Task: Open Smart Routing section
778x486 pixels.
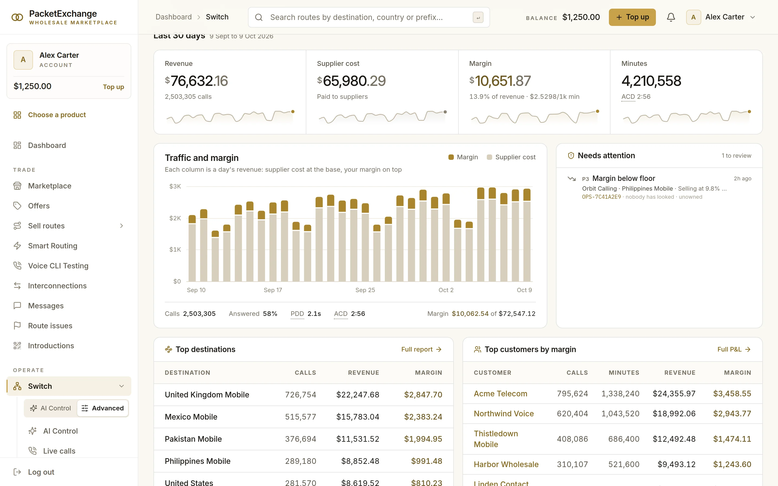Action: 69,246
